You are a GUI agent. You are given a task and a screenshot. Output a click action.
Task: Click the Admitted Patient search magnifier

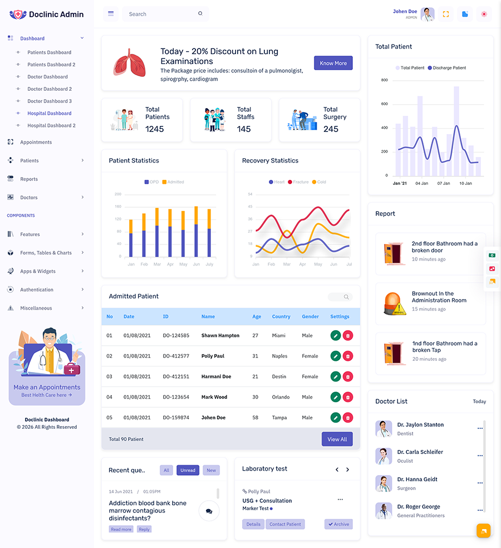point(346,297)
